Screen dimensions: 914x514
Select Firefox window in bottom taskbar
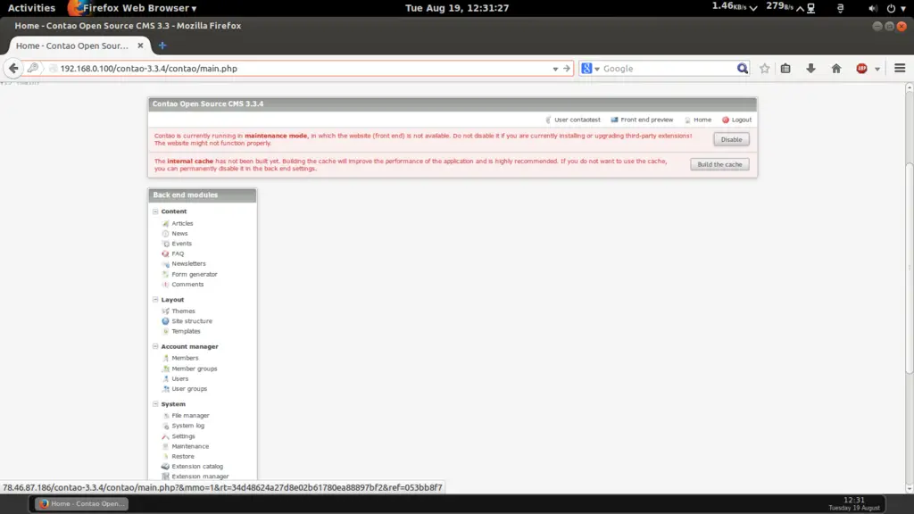coord(81,503)
